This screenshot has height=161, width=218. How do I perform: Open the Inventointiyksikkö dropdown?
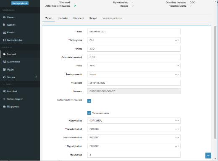click(x=134, y=137)
